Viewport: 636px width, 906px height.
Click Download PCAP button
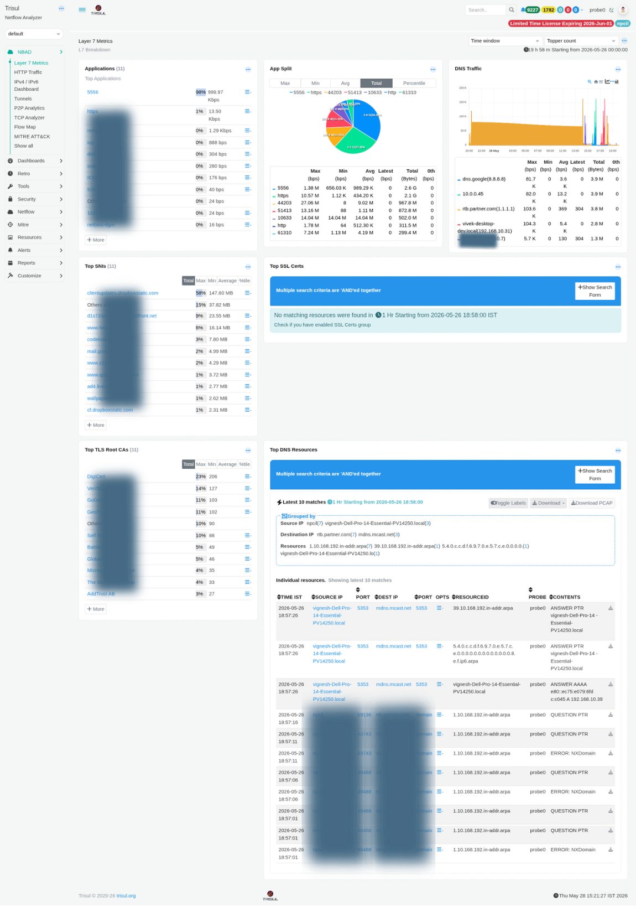click(592, 503)
